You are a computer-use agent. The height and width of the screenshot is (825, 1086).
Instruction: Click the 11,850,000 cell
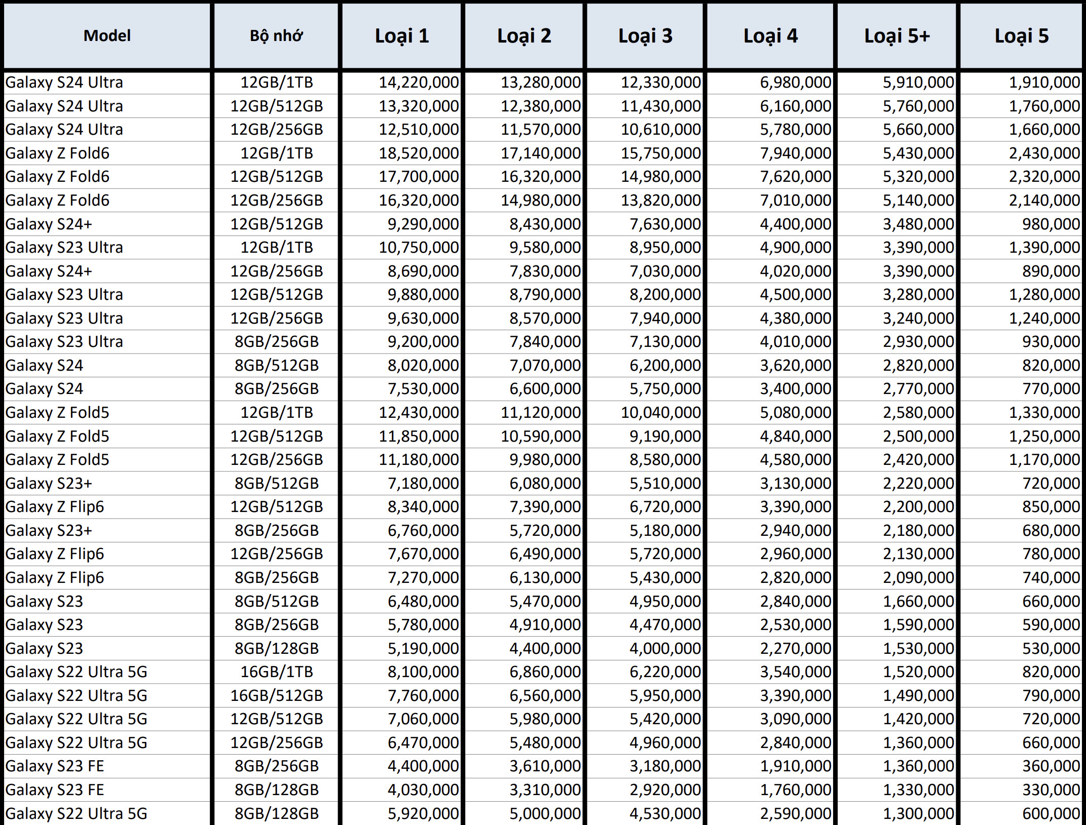pyautogui.click(x=402, y=436)
